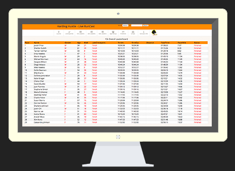Click the Name column header

[x=36, y=43]
